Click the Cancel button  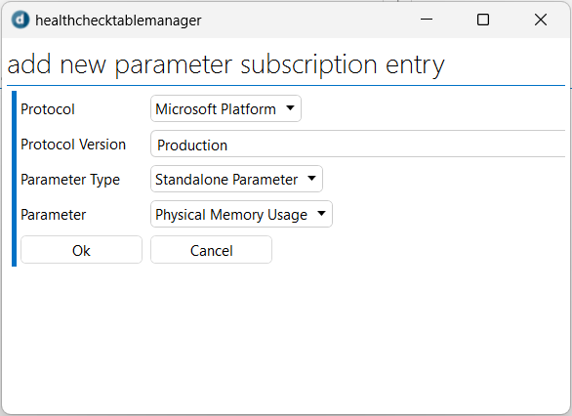(211, 250)
